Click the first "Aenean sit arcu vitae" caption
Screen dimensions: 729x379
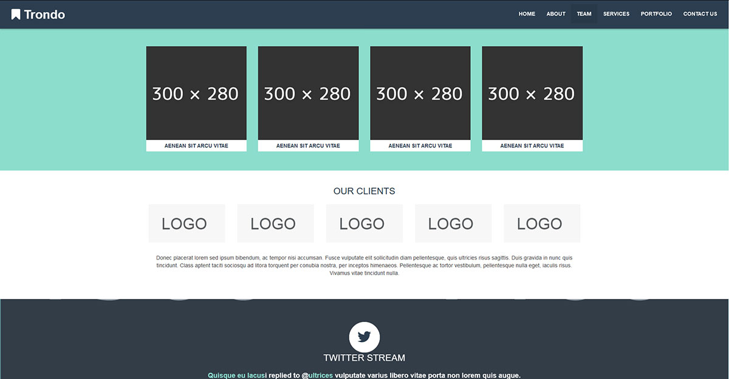click(196, 146)
